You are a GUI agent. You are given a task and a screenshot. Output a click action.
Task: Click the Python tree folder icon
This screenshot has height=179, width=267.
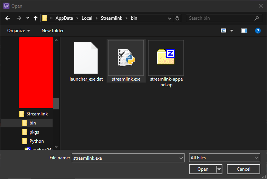(25, 141)
